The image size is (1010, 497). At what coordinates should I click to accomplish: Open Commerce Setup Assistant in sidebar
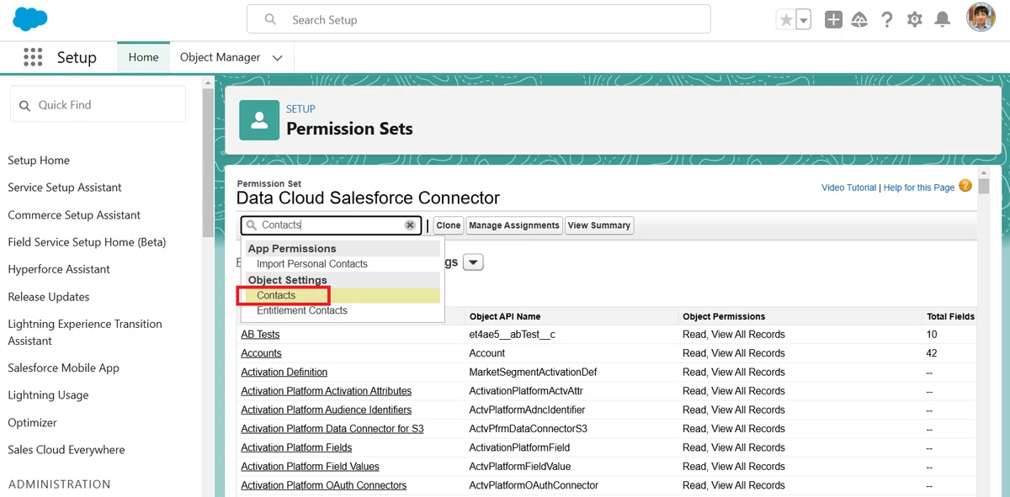point(74,215)
